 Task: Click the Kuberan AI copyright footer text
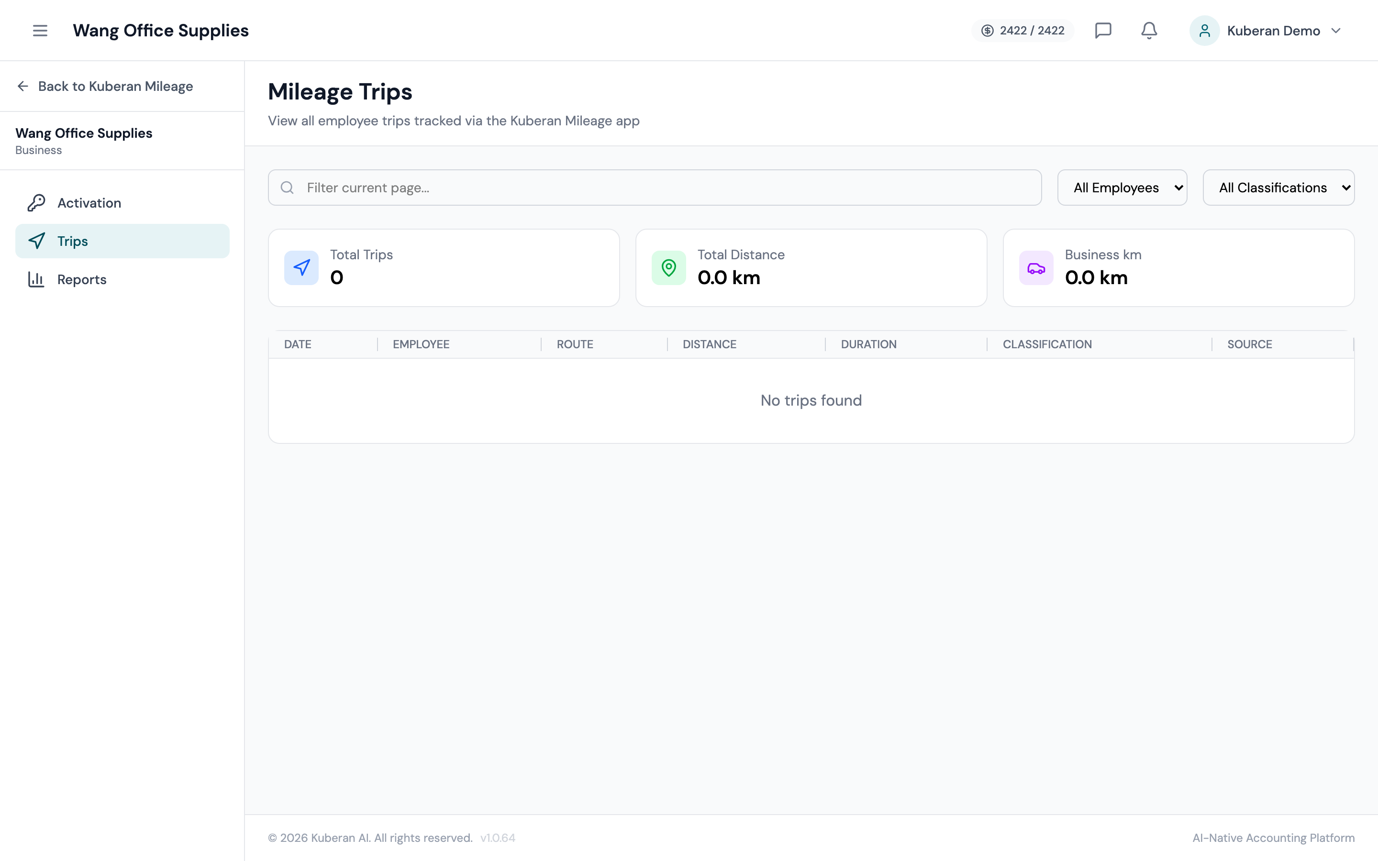pyautogui.click(x=370, y=838)
